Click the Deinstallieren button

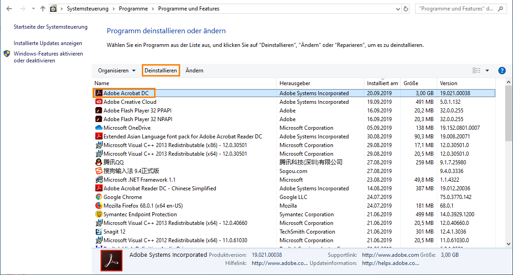tap(161, 71)
